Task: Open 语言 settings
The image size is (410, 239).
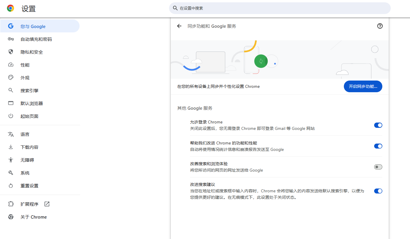Action: [40, 134]
